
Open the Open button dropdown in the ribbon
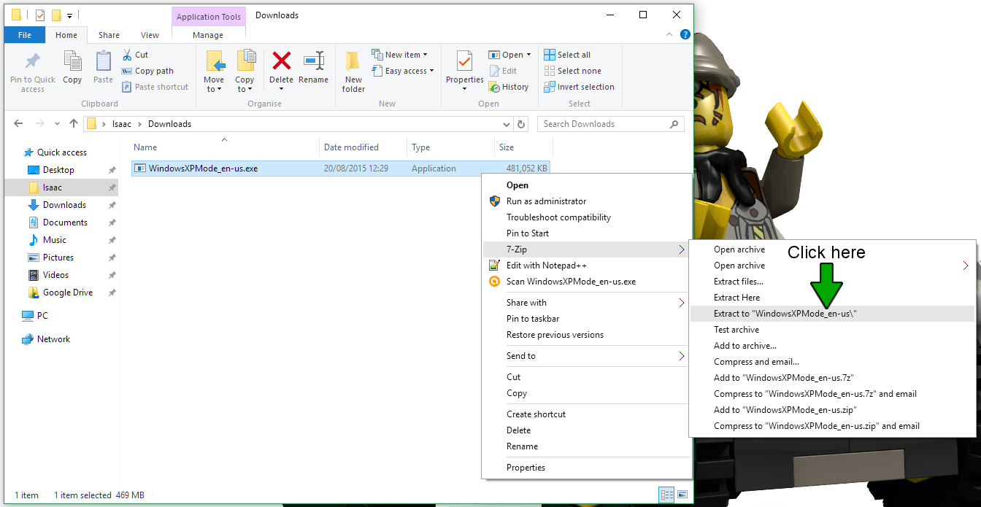pyautogui.click(x=528, y=55)
